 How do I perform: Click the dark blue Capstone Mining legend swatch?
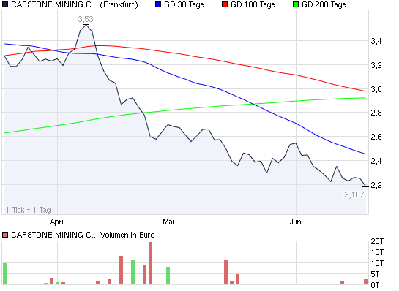pyautogui.click(x=5, y=4)
